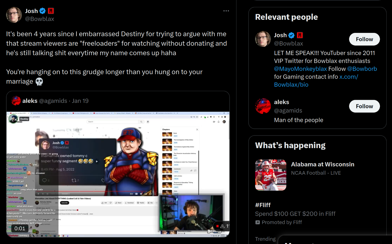Click the verified badge beside Josh in Relevant people
The image size is (392, 244).
tap(291, 35)
